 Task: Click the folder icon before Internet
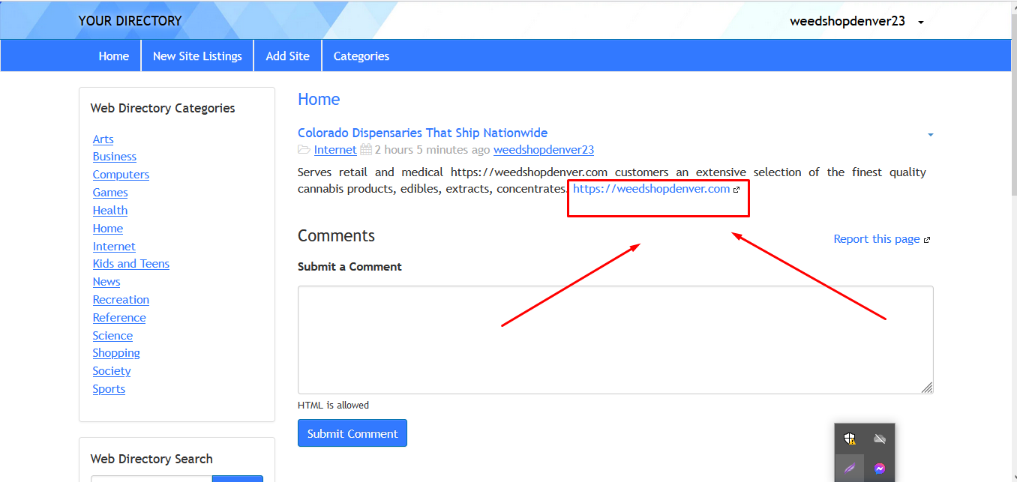[304, 150]
